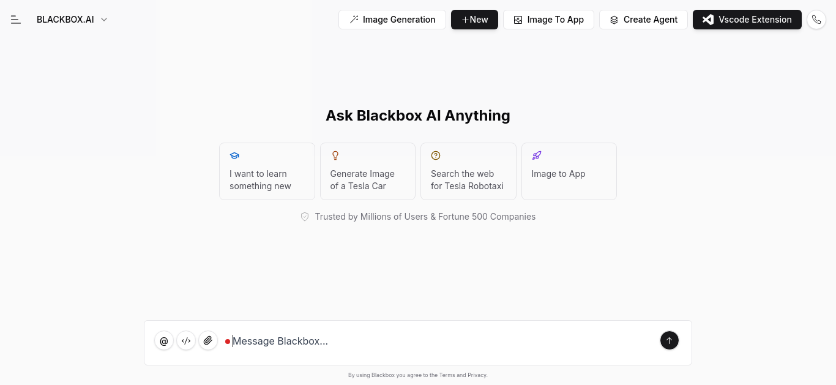Open the Vscode Extension button

coord(747,20)
